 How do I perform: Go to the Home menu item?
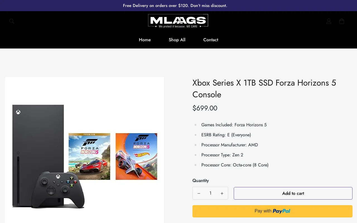(x=145, y=40)
